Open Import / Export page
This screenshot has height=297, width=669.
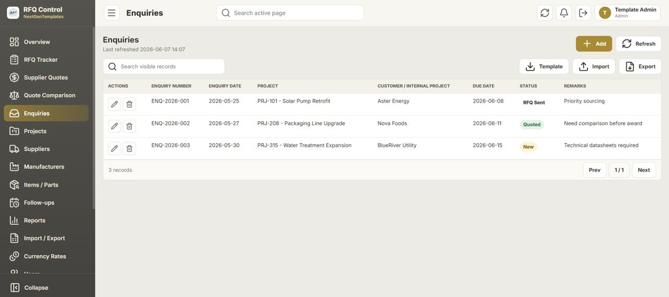click(46, 238)
